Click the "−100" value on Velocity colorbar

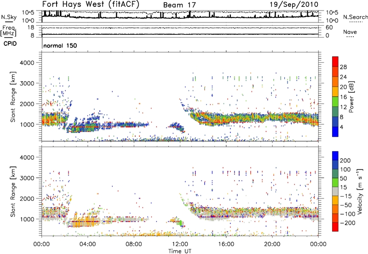pos(348,214)
